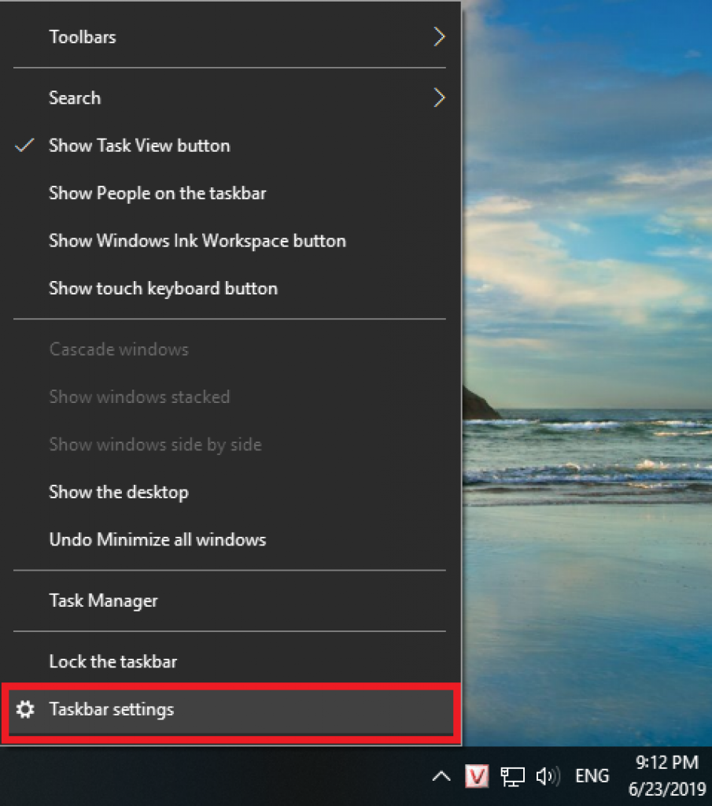Click the red V tray icon
Screen dimensions: 712x806
pos(476,776)
